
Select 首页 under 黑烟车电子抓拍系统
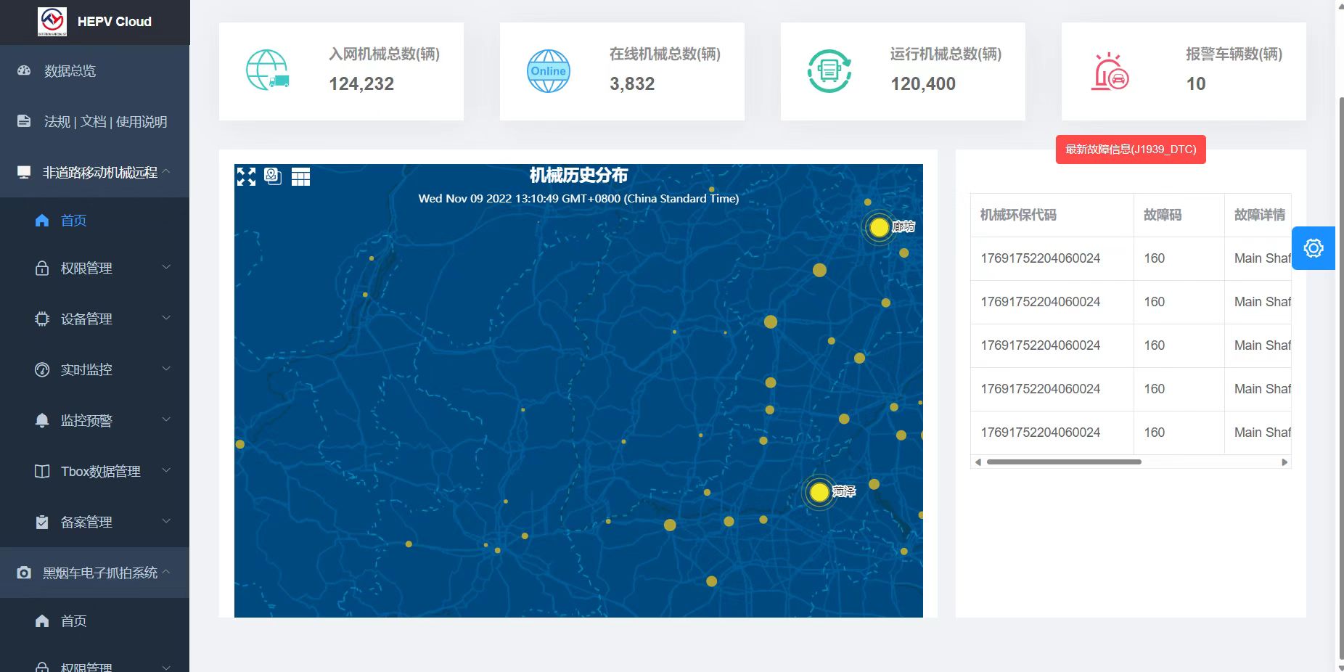click(x=73, y=620)
